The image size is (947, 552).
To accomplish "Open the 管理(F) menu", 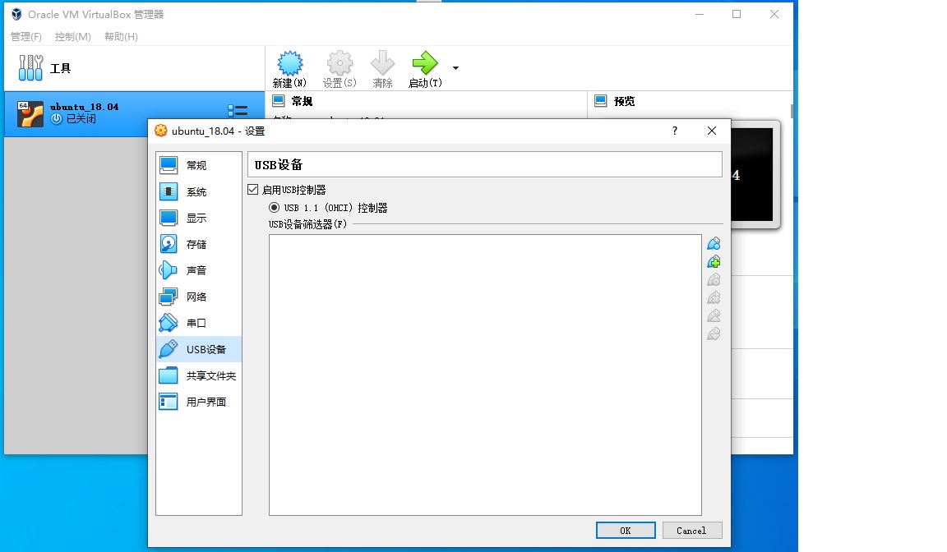I will [26, 37].
